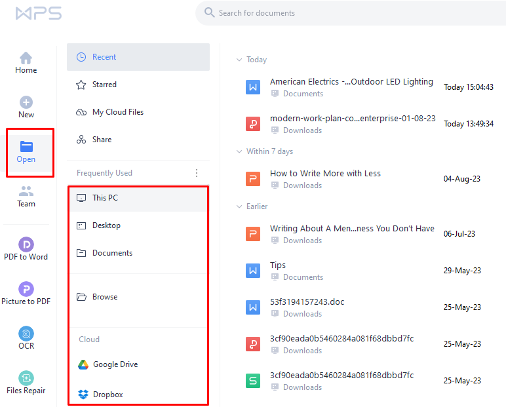Click the WPS logo
Image resolution: width=506 pixels, height=407 pixels.
[39, 14]
